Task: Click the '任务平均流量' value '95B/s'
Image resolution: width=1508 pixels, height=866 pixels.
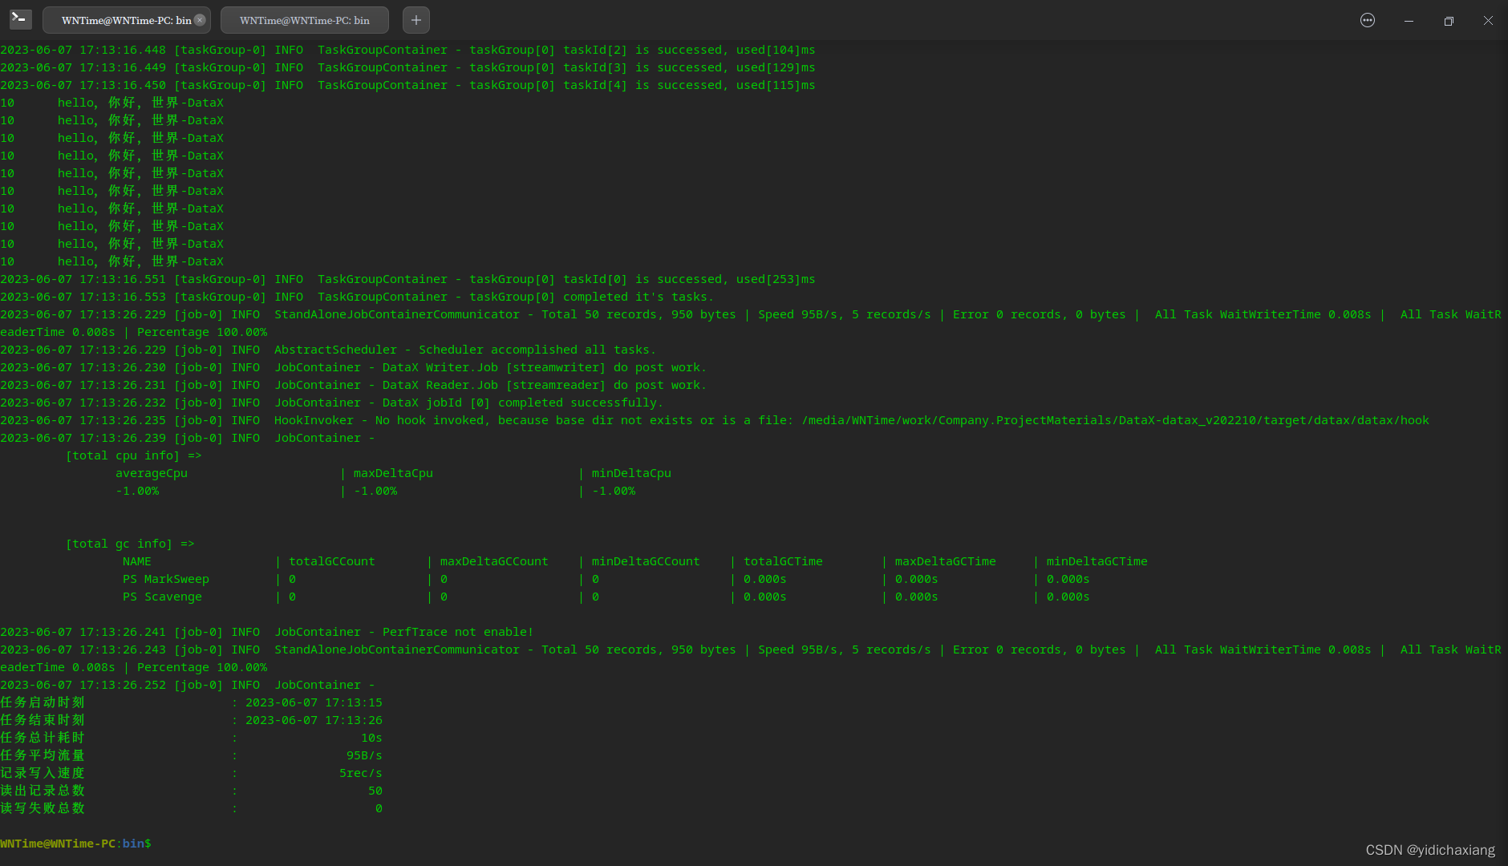Action: (x=364, y=755)
